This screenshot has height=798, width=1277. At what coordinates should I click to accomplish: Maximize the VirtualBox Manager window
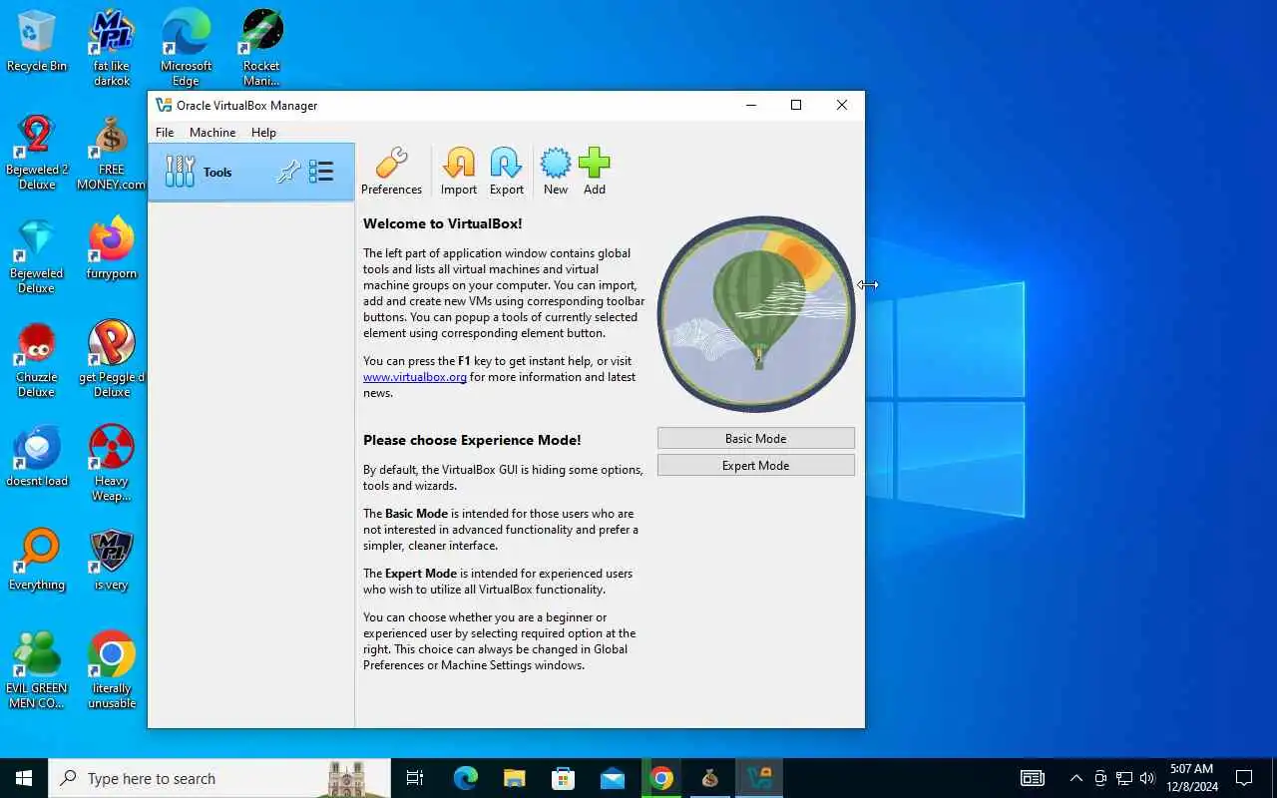coord(796,105)
